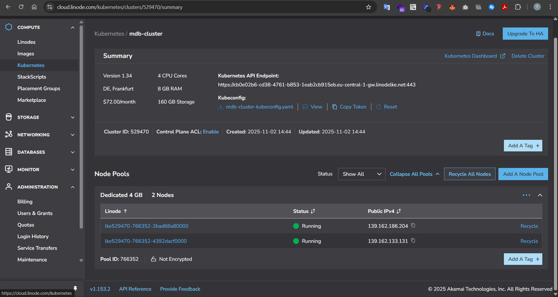Click the browser address bar URL
558x297 pixels.
[x=120, y=7]
